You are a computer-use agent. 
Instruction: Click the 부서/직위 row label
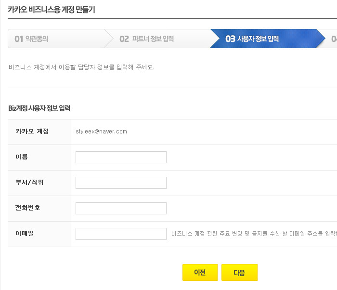(29, 183)
